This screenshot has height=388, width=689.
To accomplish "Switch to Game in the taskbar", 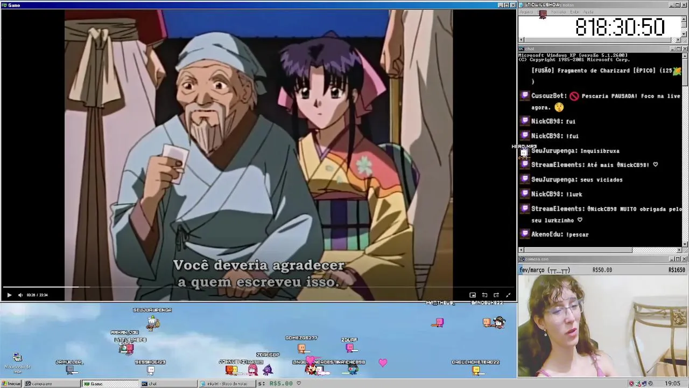I will [110, 384].
